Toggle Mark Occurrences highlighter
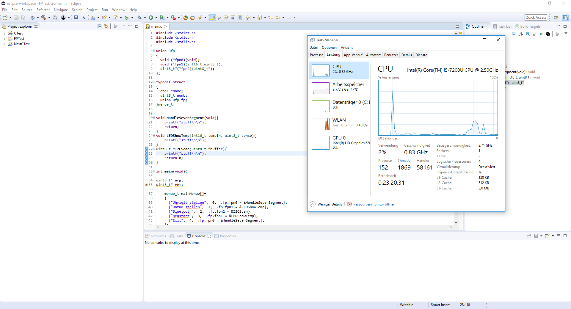This screenshot has width=571, height=309. point(213,18)
